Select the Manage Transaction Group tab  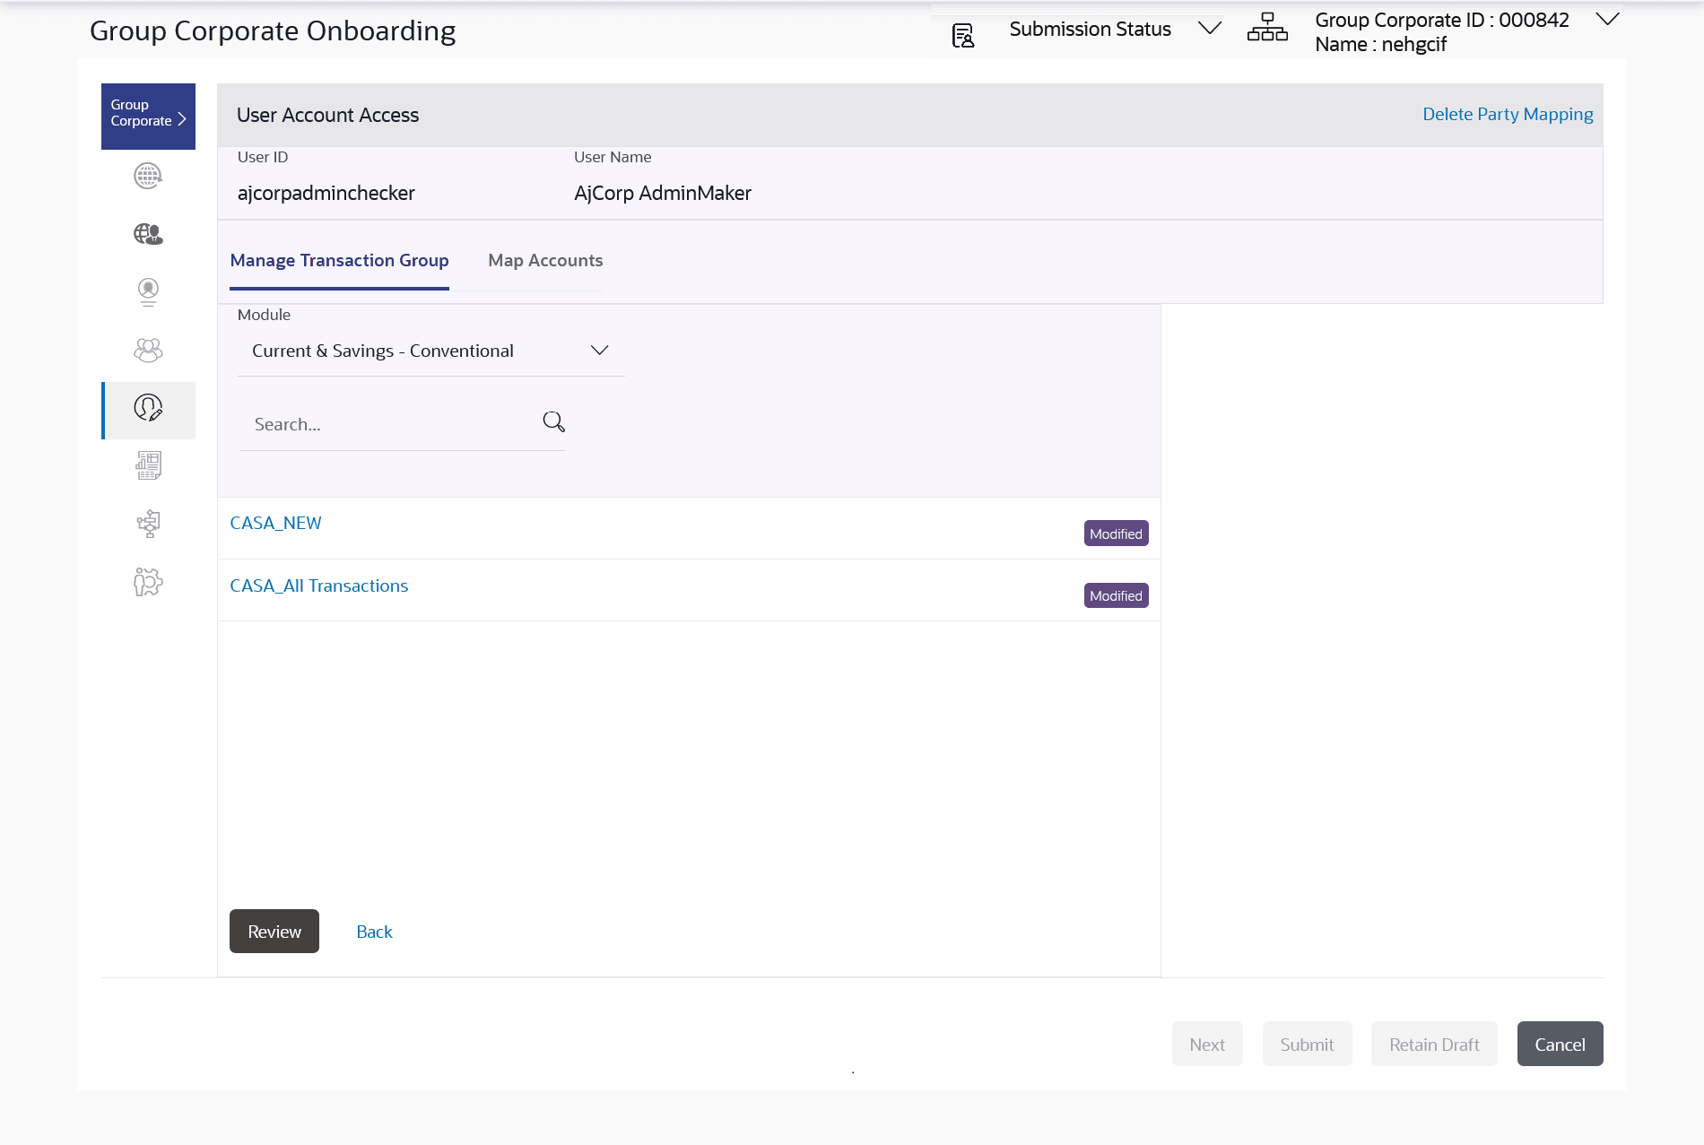coord(339,261)
